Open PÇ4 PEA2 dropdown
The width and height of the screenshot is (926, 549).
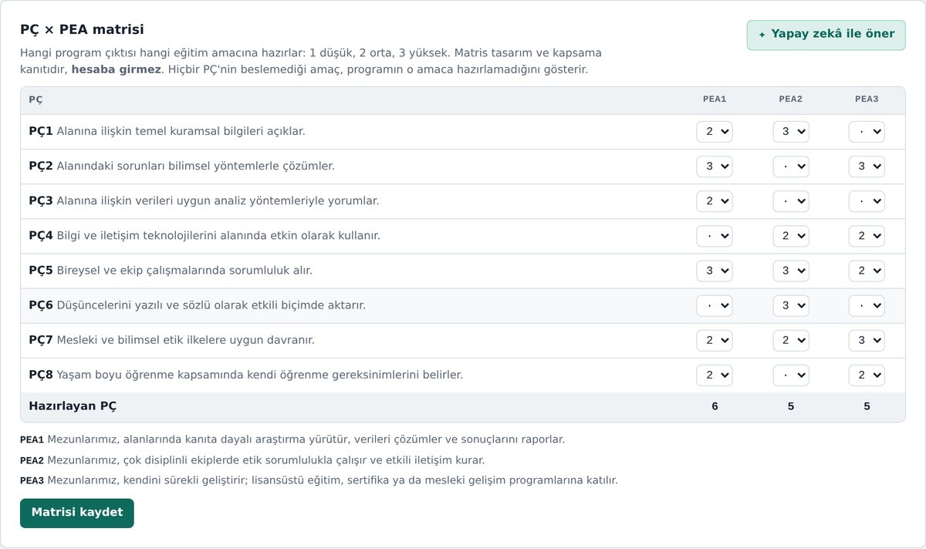coord(791,236)
